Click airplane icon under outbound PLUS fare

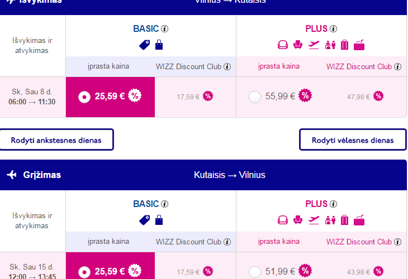click(314, 45)
